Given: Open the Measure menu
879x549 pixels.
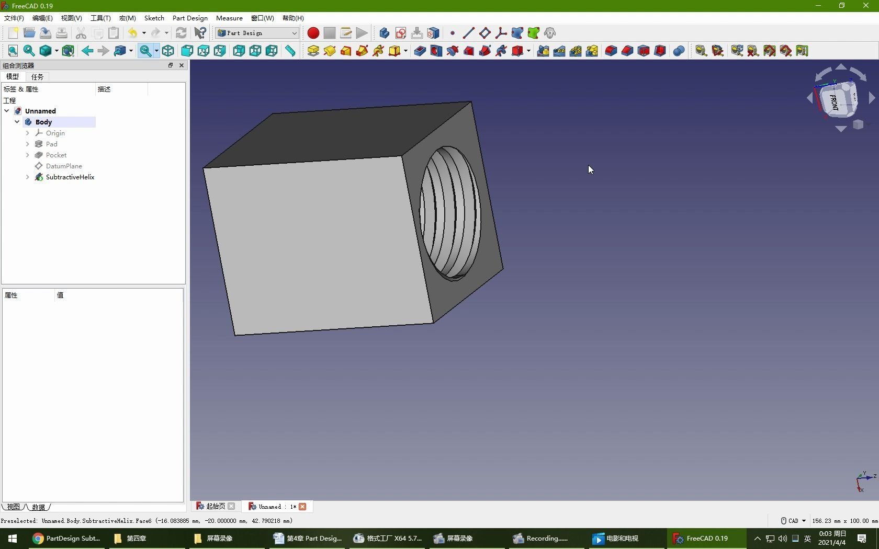Looking at the screenshot, I should point(229,18).
